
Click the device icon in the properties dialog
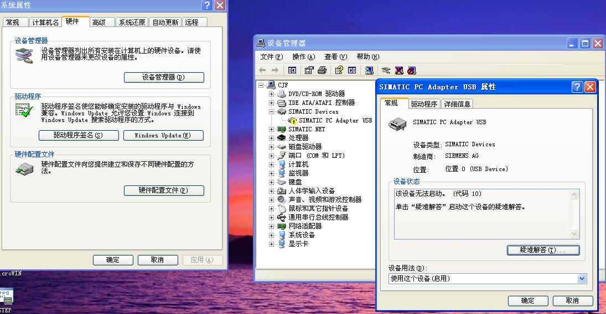click(x=397, y=124)
